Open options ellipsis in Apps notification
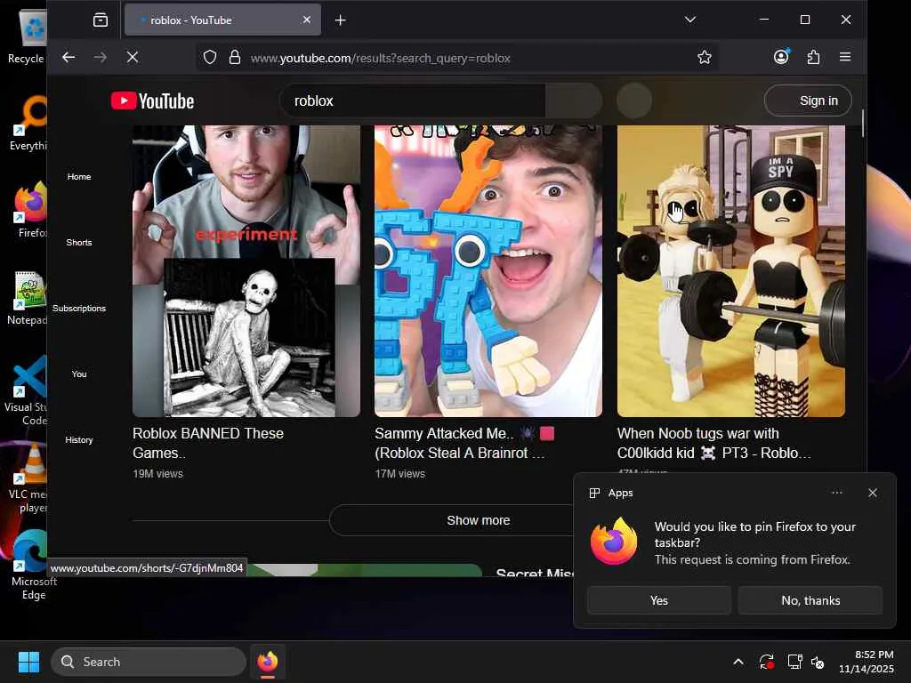The height and width of the screenshot is (683, 911). (836, 493)
